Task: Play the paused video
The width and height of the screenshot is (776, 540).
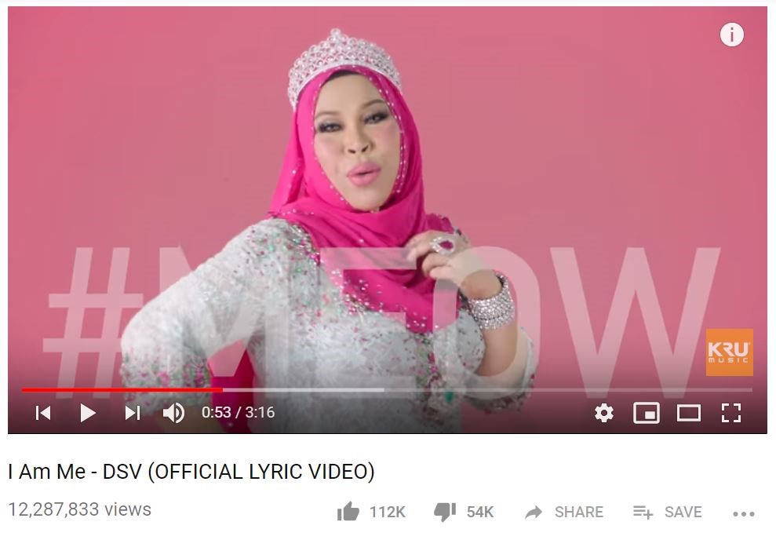Action: point(88,413)
